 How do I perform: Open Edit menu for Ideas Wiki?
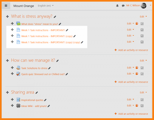[x=130, y=106]
